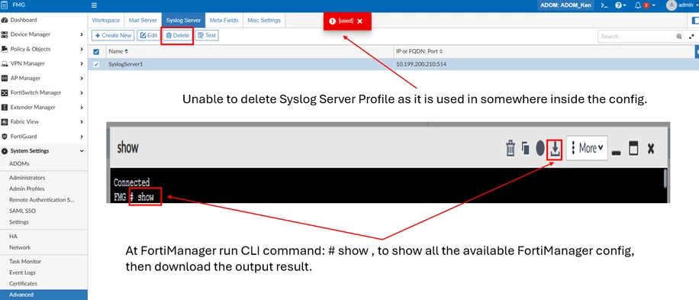Expand the AP Manager submenu
Screen dimensions: 699x300
(x=82, y=78)
